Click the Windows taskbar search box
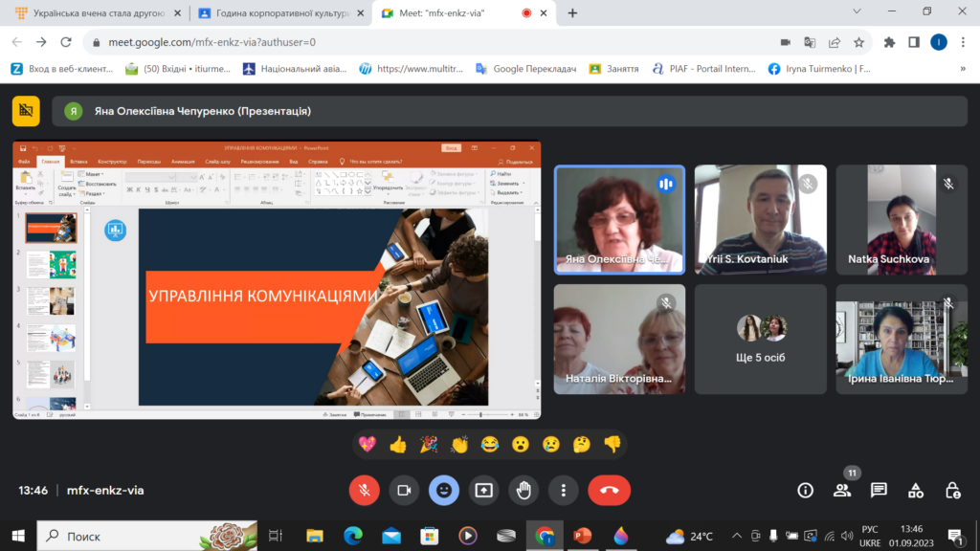Image resolution: width=980 pixels, height=551 pixels. click(145, 536)
